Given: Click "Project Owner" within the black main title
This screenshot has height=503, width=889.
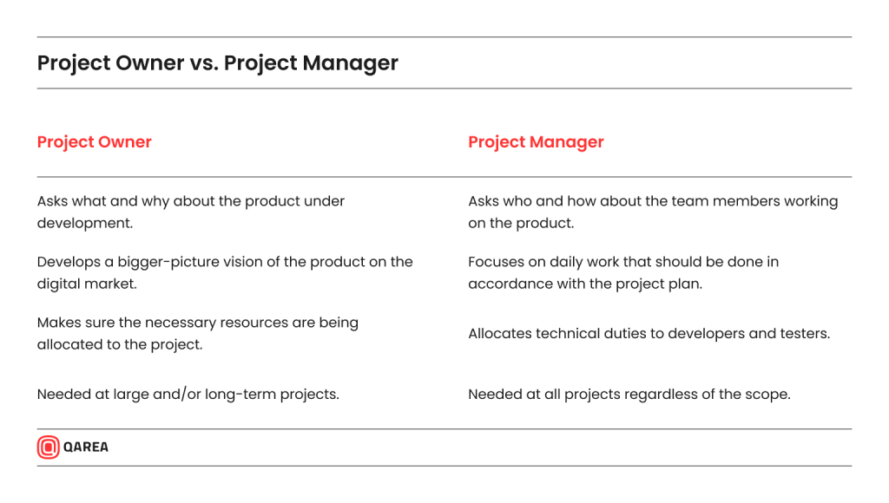Looking at the screenshot, I should click(x=110, y=63).
